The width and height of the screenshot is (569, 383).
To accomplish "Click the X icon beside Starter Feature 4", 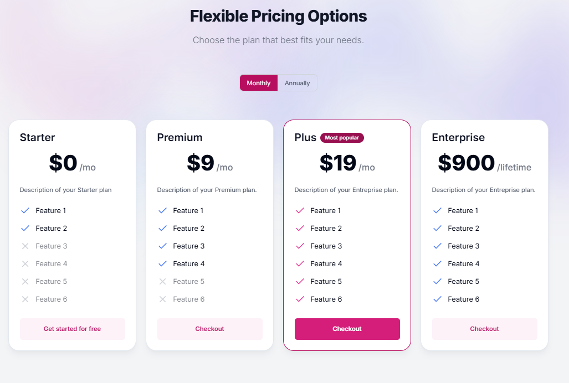I will (x=25, y=264).
